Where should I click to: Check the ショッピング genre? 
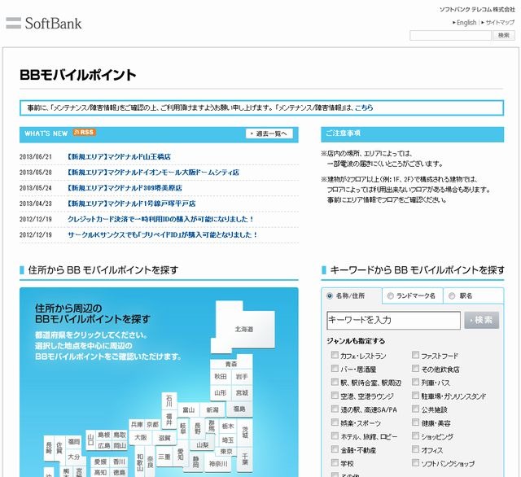click(415, 435)
